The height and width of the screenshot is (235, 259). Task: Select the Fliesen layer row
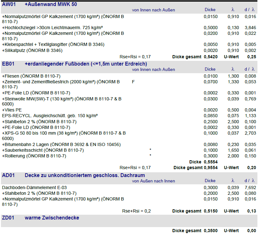31,76
